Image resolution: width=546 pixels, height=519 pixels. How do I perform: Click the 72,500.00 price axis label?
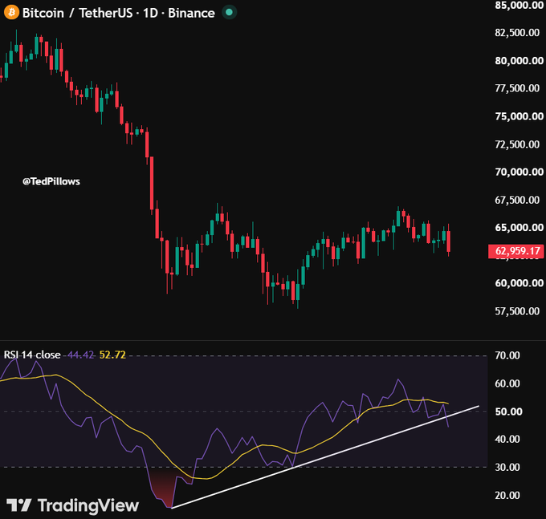point(517,144)
